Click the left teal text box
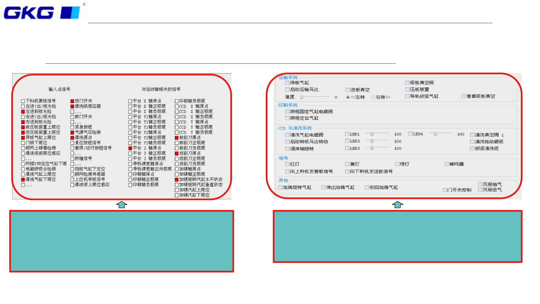Image resolution: width=540 pixels, height=304 pixels. [121, 241]
